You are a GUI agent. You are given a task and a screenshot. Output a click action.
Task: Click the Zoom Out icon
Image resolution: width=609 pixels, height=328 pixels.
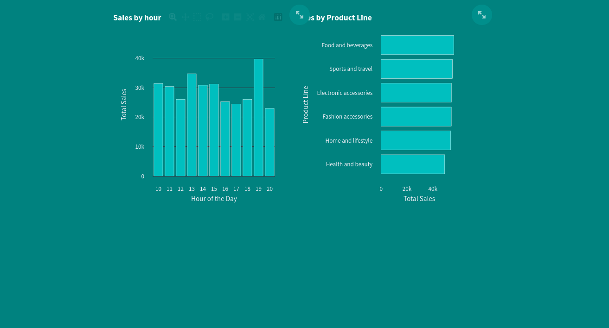tap(237, 17)
